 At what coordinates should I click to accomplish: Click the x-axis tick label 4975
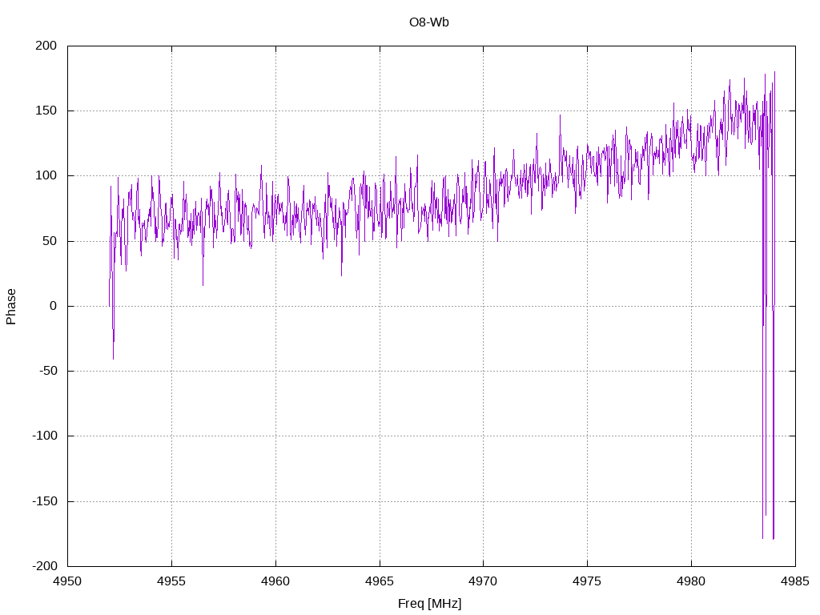pyautogui.click(x=587, y=581)
